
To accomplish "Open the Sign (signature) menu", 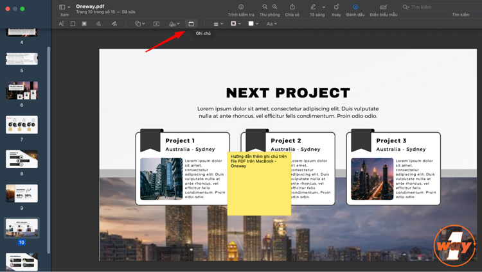I will click(x=174, y=24).
